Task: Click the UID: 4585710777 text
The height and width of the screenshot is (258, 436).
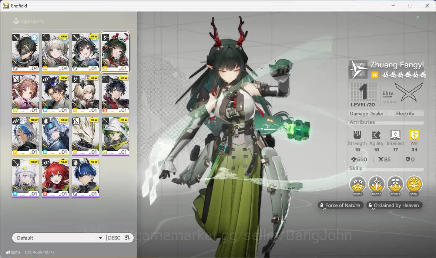Action: (x=40, y=252)
